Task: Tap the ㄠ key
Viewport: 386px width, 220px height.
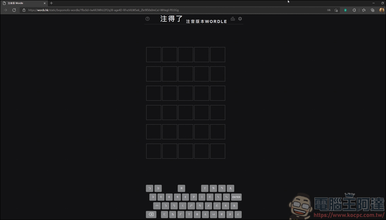Action: pyautogui.click(x=225, y=206)
